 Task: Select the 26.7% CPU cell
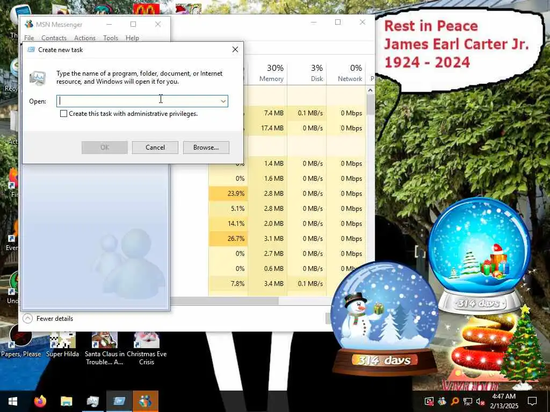coord(228,239)
